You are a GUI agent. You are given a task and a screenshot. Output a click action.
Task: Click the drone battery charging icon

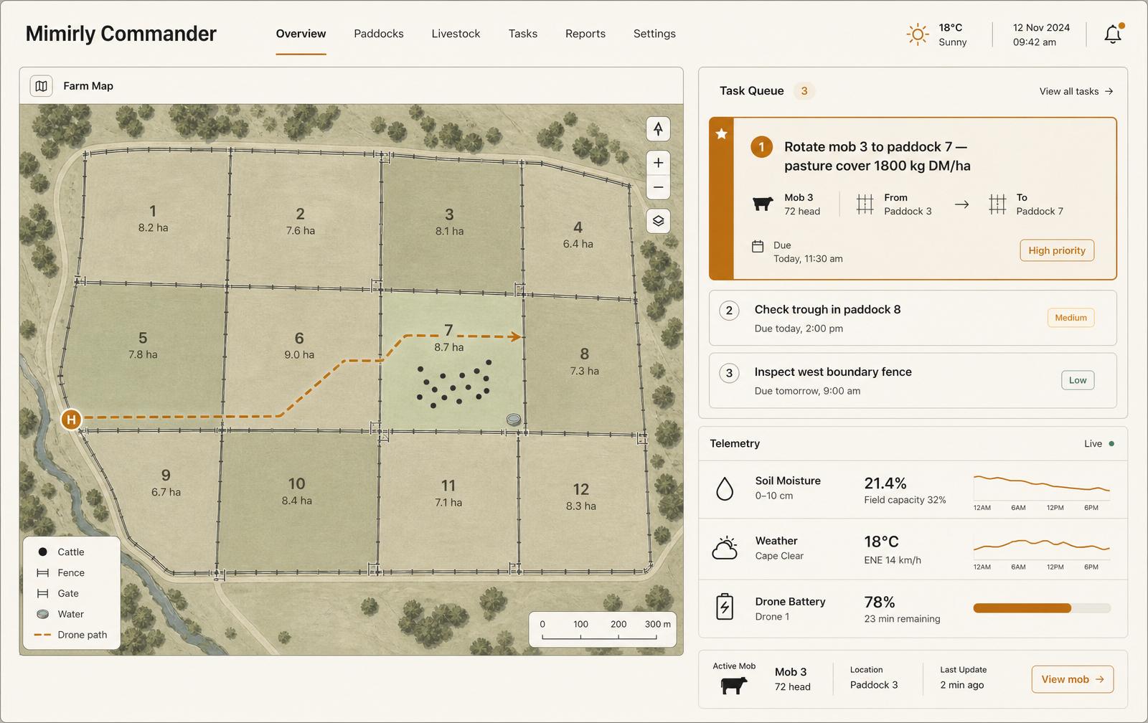pos(725,607)
